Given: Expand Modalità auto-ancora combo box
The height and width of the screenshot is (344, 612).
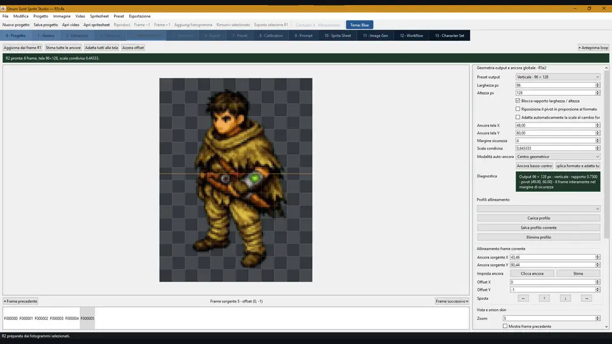Looking at the screenshot, I should coord(558,157).
